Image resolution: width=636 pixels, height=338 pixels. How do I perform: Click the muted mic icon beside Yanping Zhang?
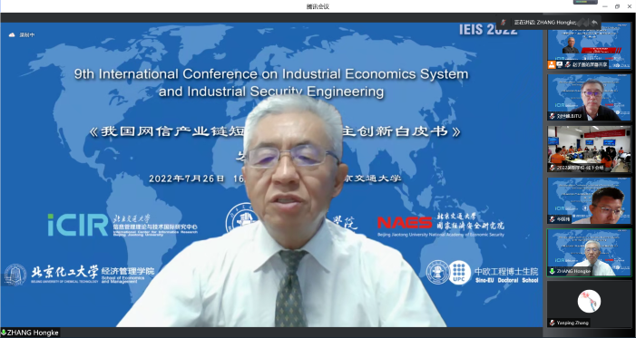(552, 323)
